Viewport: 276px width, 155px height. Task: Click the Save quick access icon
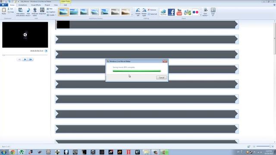(6, 1)
